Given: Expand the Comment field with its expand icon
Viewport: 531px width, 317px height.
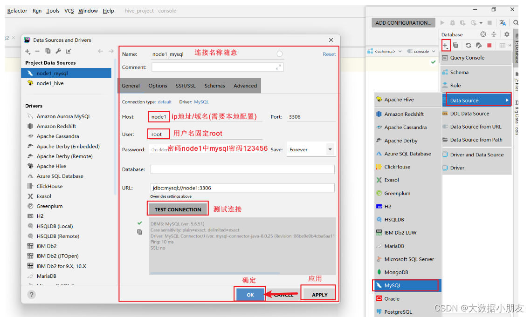Looking at the screenshot, I should coord(278,67).
